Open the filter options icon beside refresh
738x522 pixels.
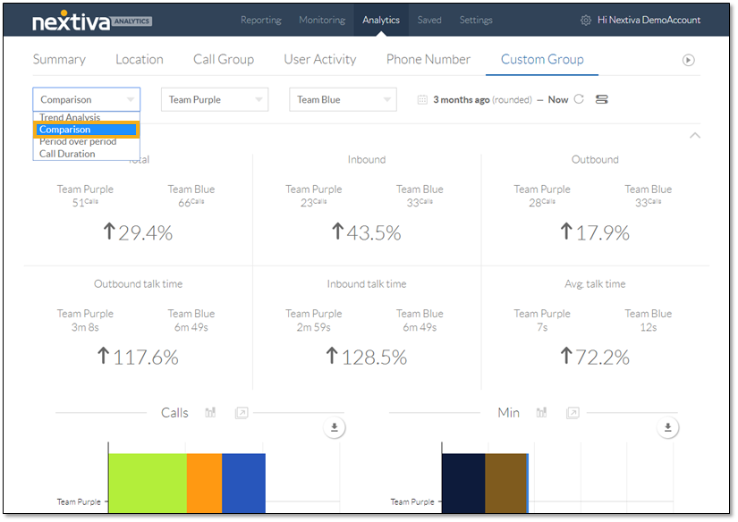click(601, 99)
